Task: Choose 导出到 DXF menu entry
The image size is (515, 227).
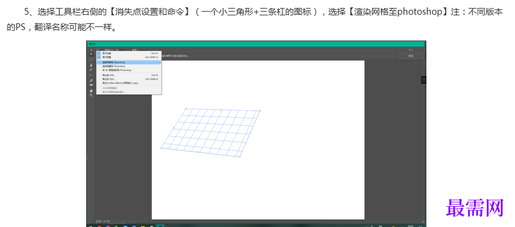Action: pos(129,75)
